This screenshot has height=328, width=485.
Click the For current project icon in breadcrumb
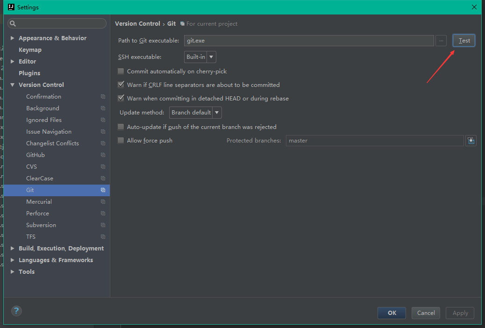(x=183, y=24)
